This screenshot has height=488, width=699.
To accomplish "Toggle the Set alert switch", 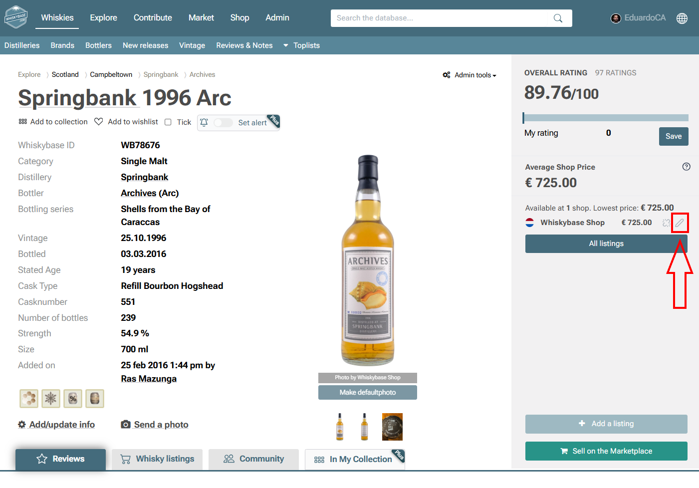I will (x=223, y=123).
